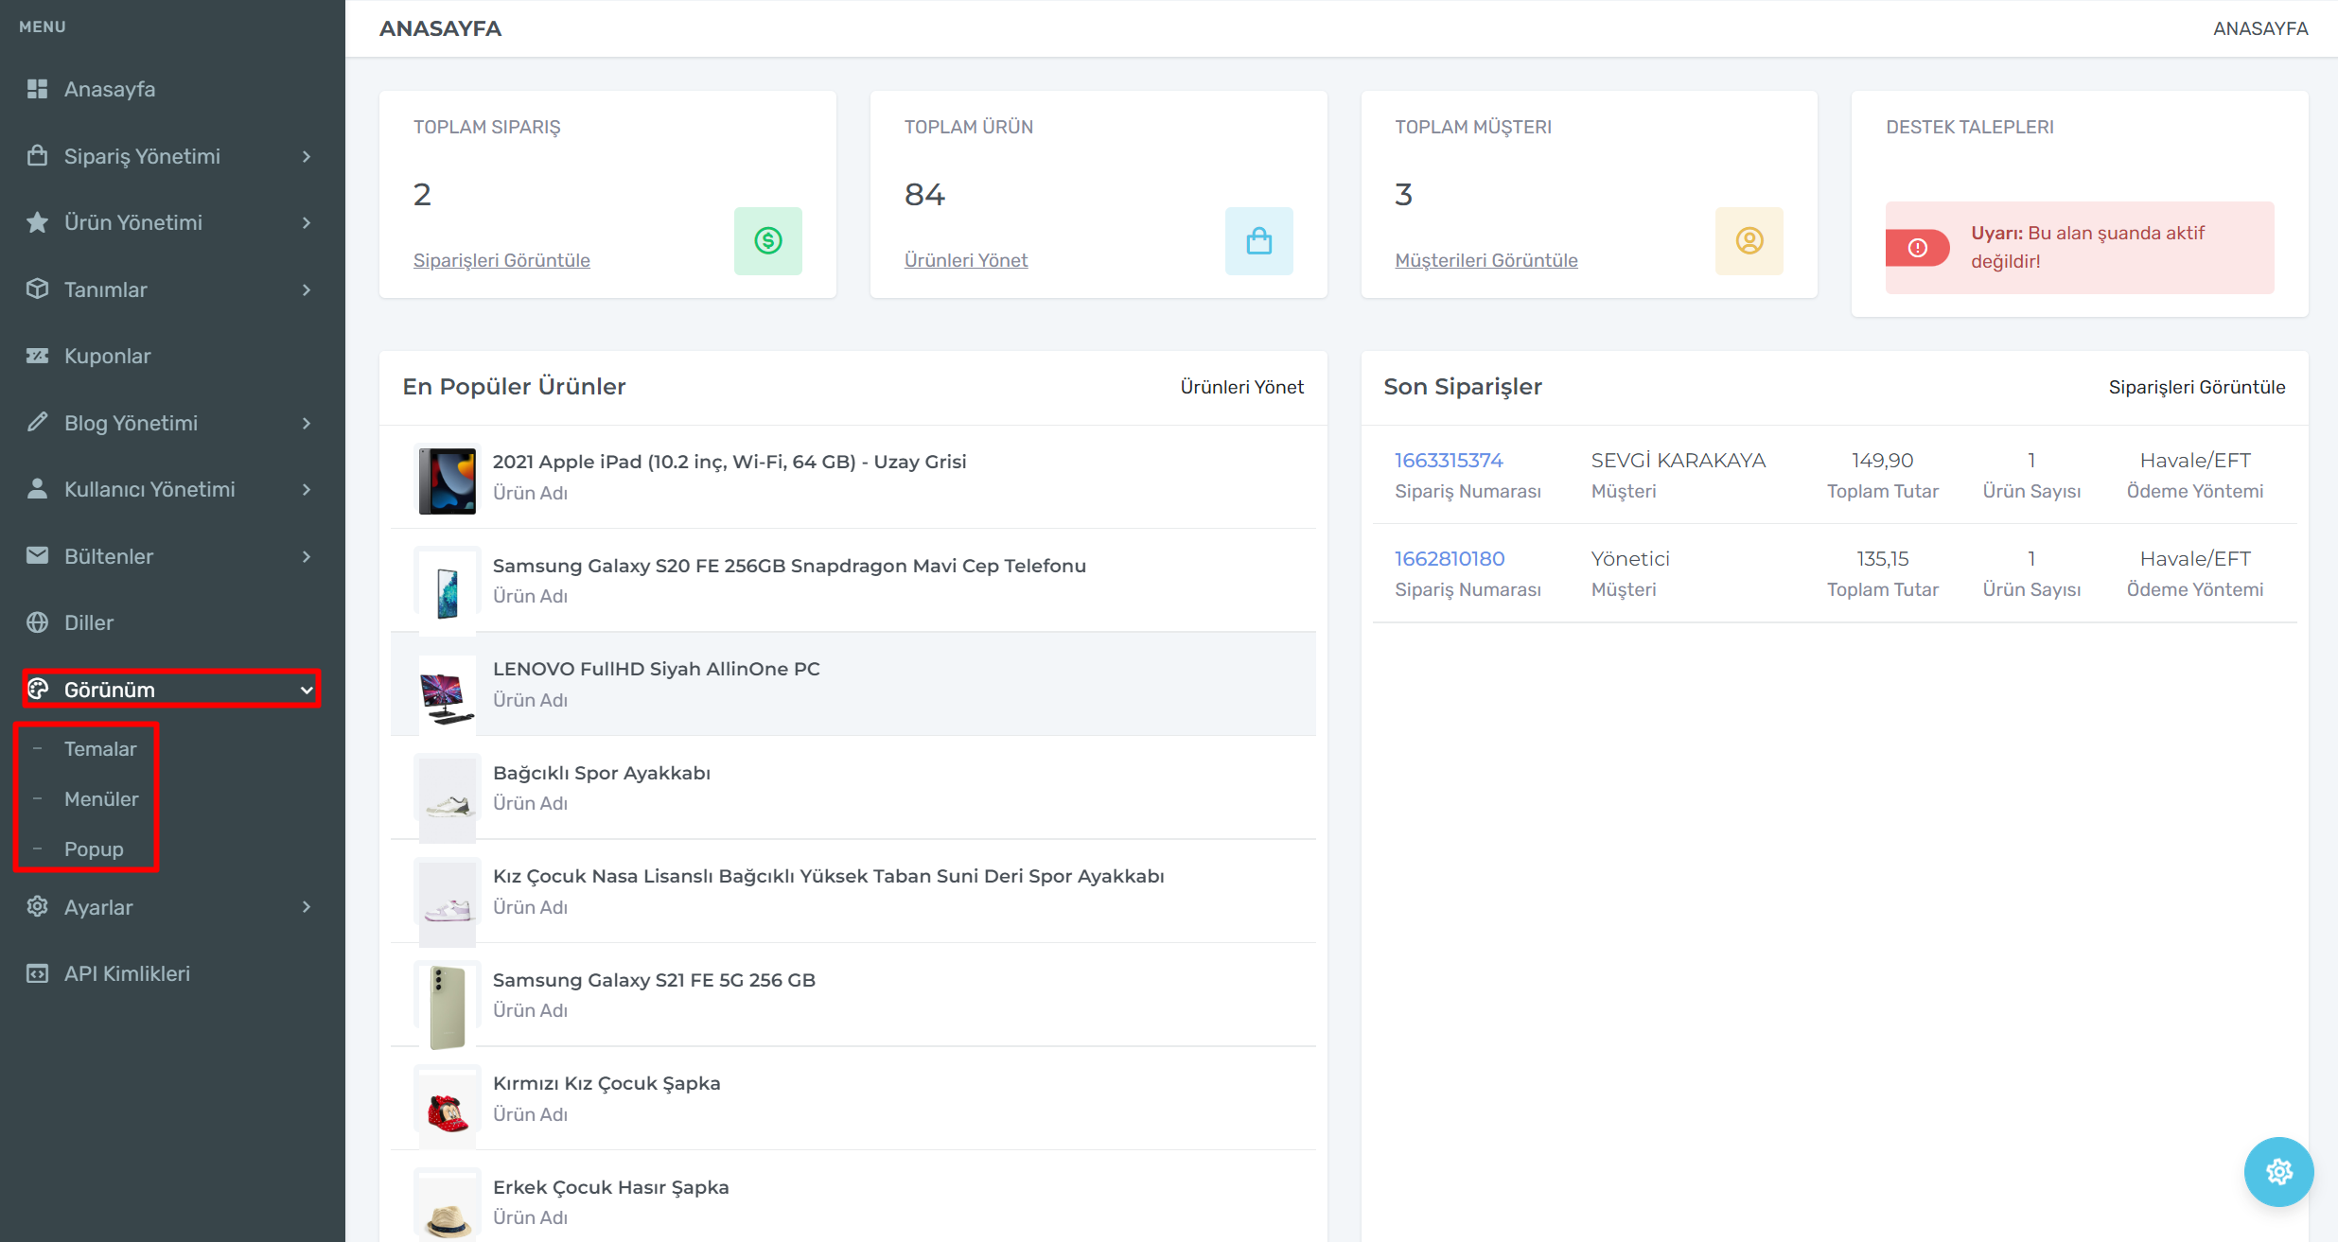Screen dimensions: 2338x1242
Task: Click Müşterileri Görüntüle link
Action: click(x=1485, y=260)
